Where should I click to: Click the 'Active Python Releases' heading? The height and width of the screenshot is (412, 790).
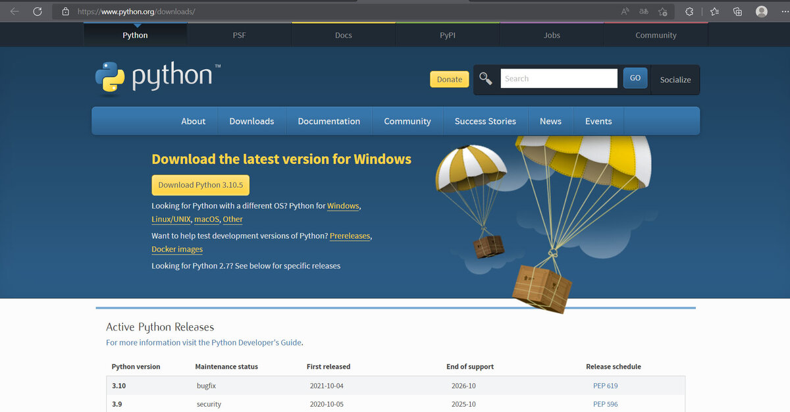click(x=160, y=327)
